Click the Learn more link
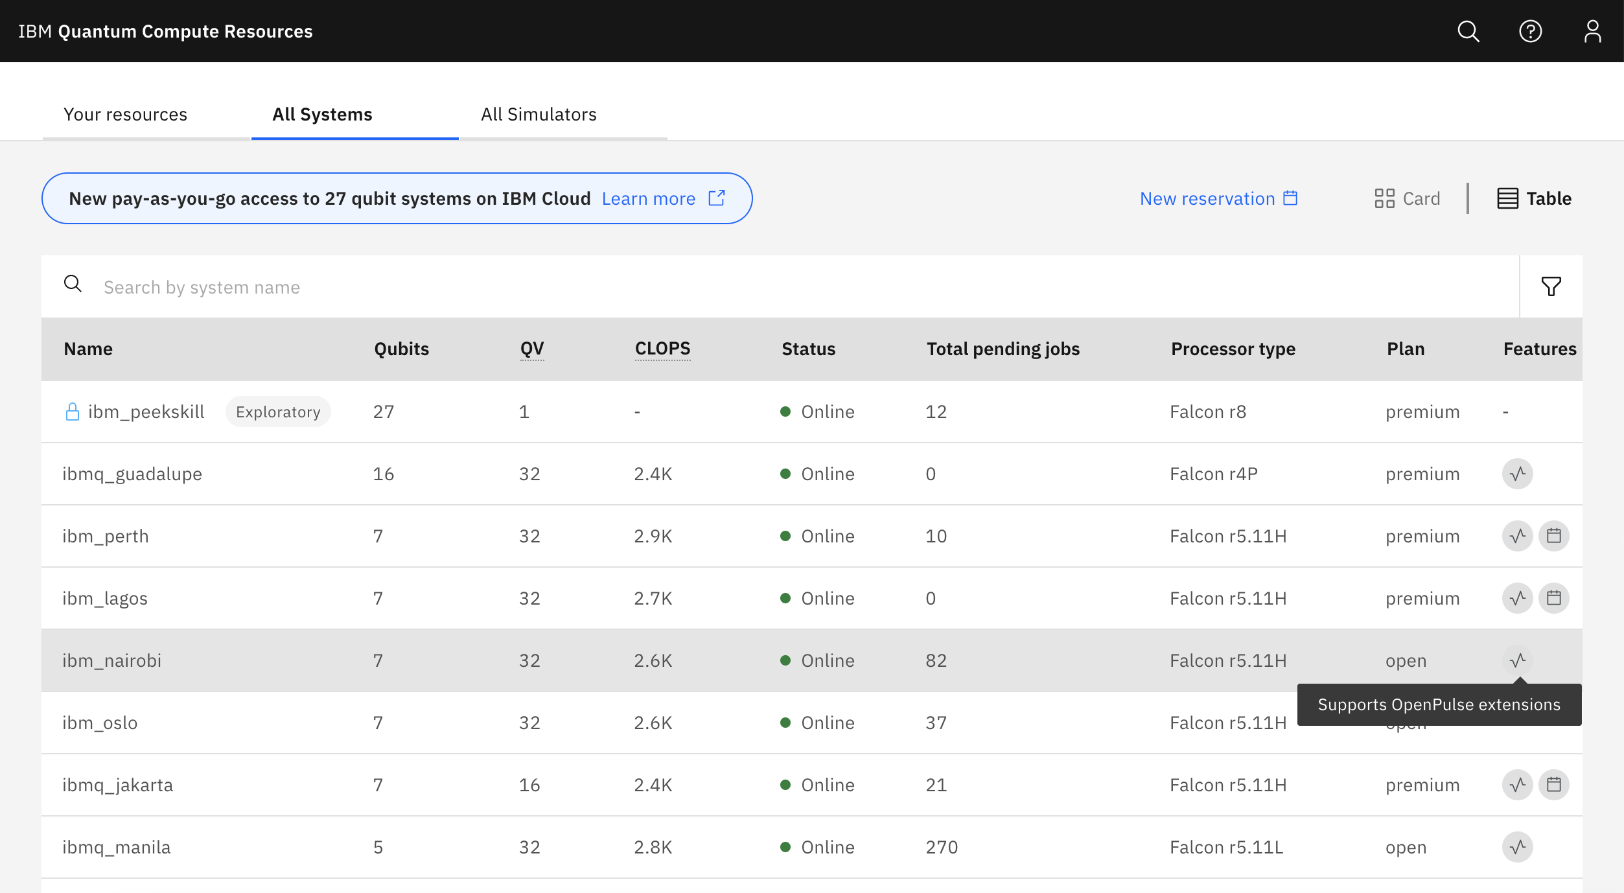The width and height of the screenshot is (1624, 893). pos(648,198)
